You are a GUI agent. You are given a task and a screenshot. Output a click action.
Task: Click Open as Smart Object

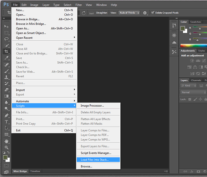coord(44,33)
